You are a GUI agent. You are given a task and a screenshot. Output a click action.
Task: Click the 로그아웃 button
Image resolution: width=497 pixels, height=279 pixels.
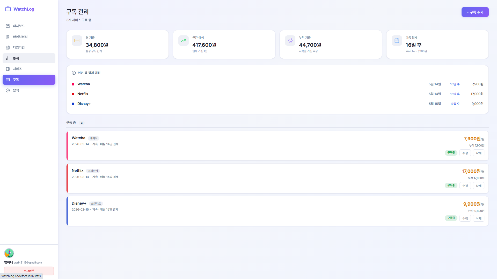pyautogui.click(x=29, y=271)
